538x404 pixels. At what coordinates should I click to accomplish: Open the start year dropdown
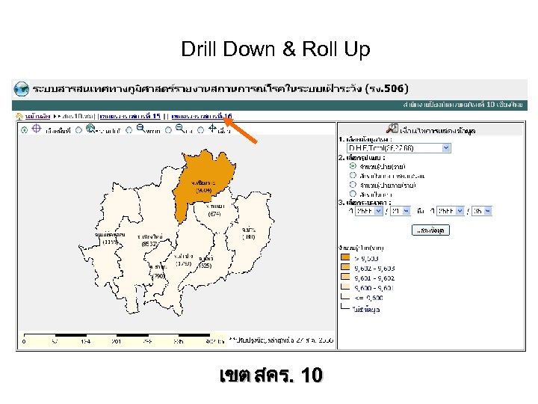click(369, 210)
